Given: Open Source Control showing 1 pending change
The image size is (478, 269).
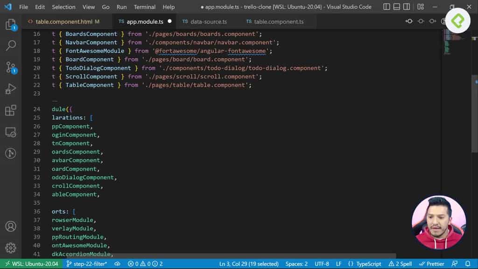Looking at the screenshot, I should [x=10, y=66].
